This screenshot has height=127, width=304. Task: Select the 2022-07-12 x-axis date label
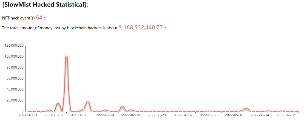tap(286, 115)
